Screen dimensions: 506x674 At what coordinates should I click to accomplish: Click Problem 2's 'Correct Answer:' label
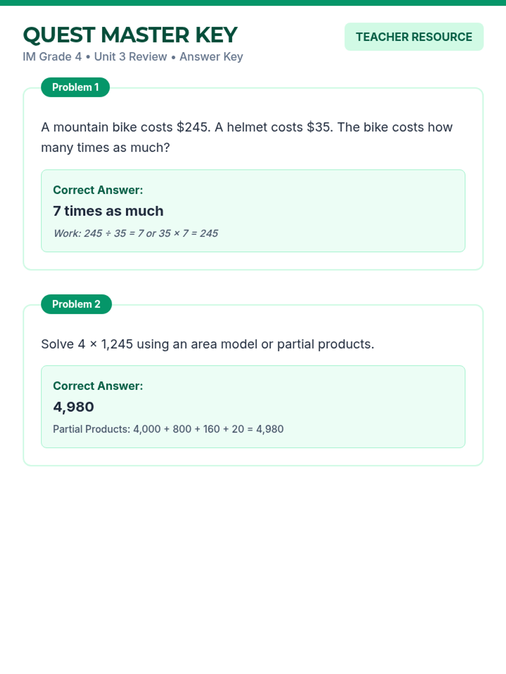click(x=98, y=386)
